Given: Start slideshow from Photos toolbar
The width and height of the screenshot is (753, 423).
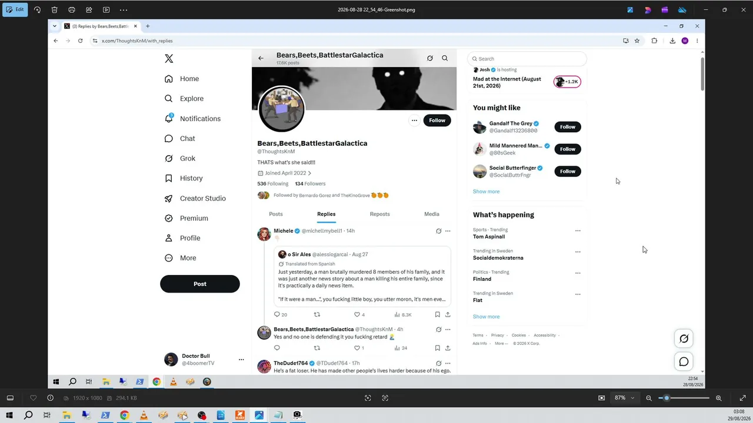Looking at the screenshot, I should [x=106, y=9].
